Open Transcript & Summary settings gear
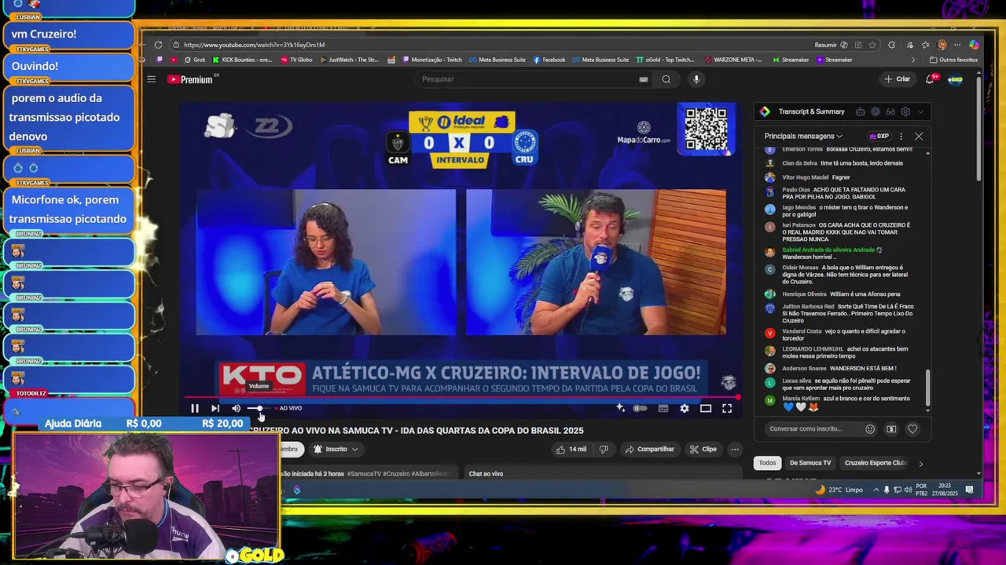1006x565 pixels. [905, 111]
